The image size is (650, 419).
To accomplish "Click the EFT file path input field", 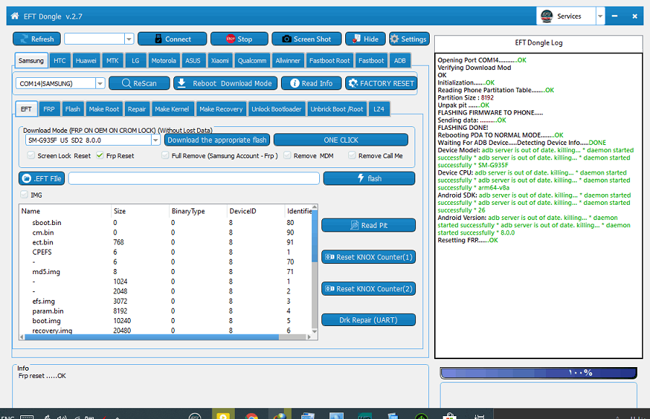I will (x=194, y=178).
